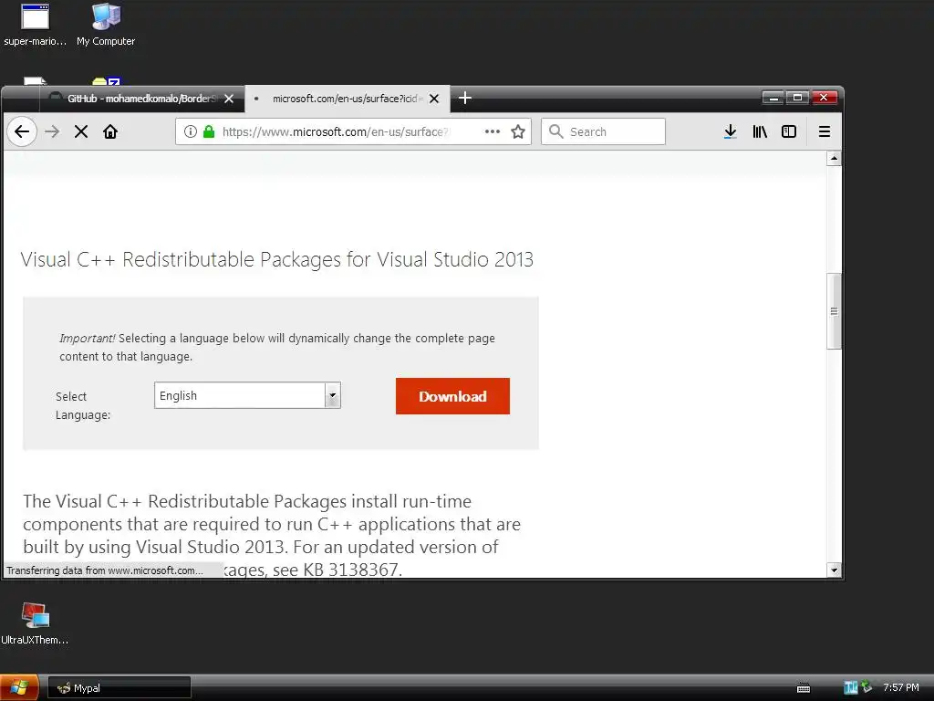Toggle the sidebar view icon
The width and height of the screenshot is (934, 701).
pos(789,131)
